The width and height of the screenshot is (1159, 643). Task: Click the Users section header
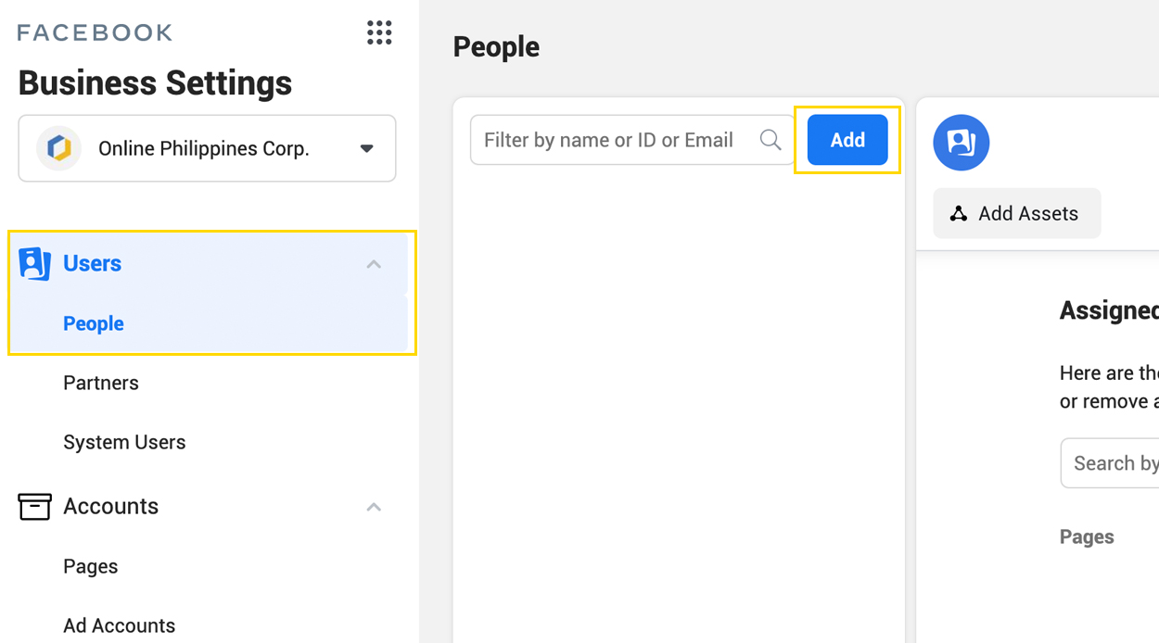209,264
